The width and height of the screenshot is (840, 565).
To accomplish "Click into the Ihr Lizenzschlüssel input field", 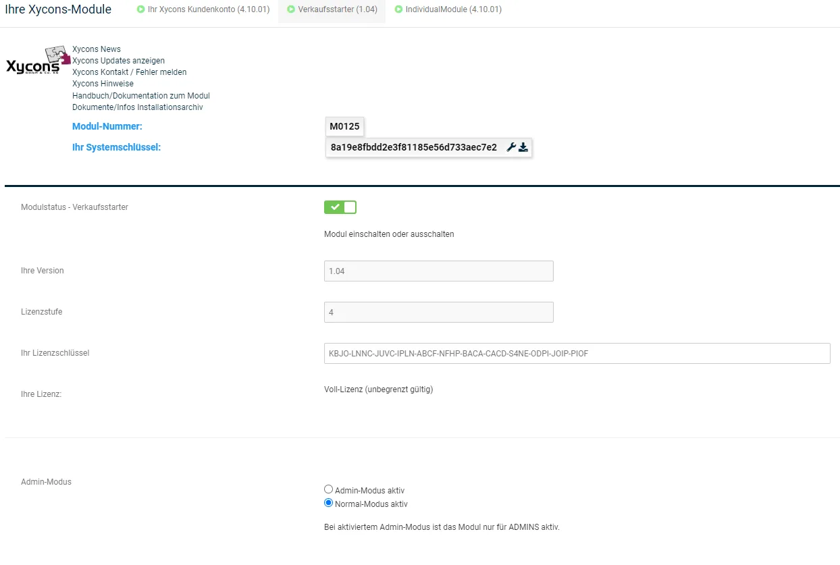I will click(x=577, y=353).
